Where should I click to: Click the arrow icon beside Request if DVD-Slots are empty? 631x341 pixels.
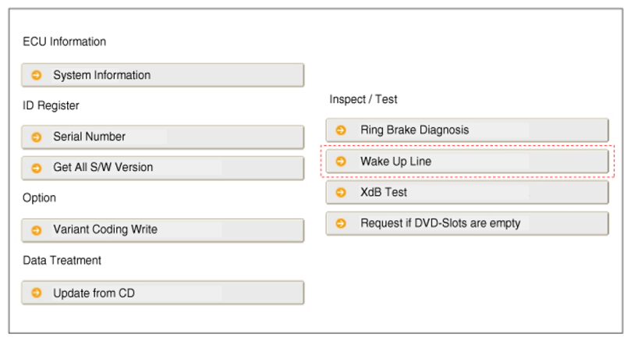pos(341,223)
